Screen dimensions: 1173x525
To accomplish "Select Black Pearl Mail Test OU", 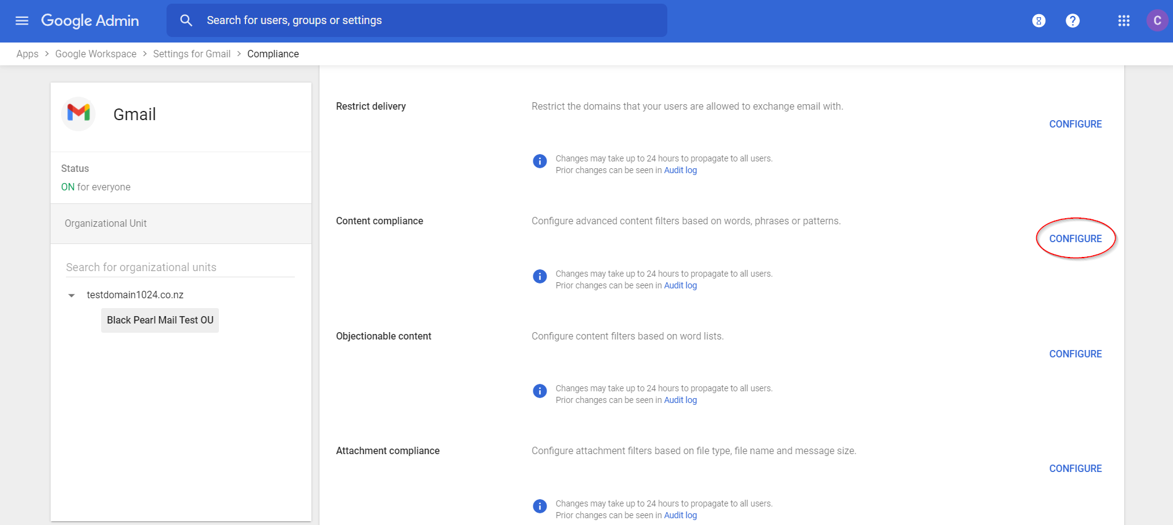I will [160, 320].
